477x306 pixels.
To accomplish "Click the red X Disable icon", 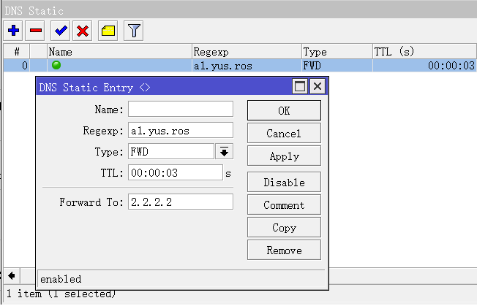I will pos(83,31).
